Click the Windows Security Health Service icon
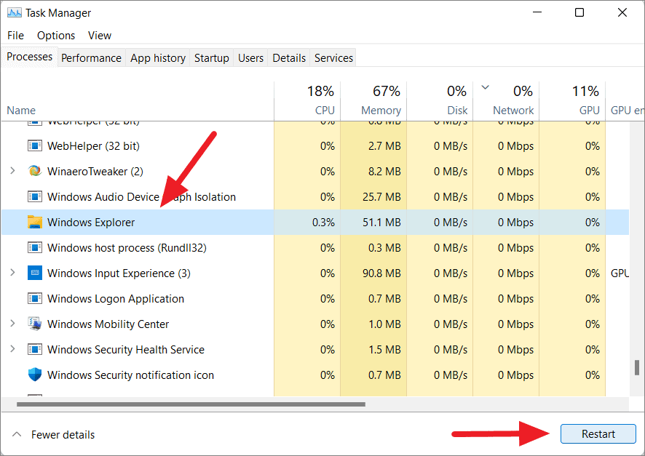Image resolution: width=645 pixels, height=456 pixels. click(35, 350)
